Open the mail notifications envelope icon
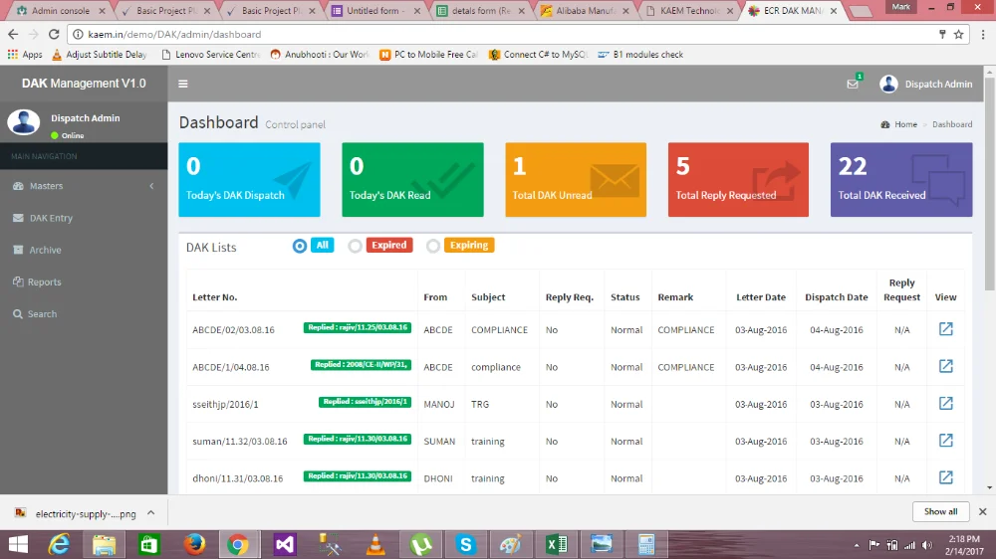Viewport: 996px width, 559px height. pyautogui.click(x=853, y=85)
